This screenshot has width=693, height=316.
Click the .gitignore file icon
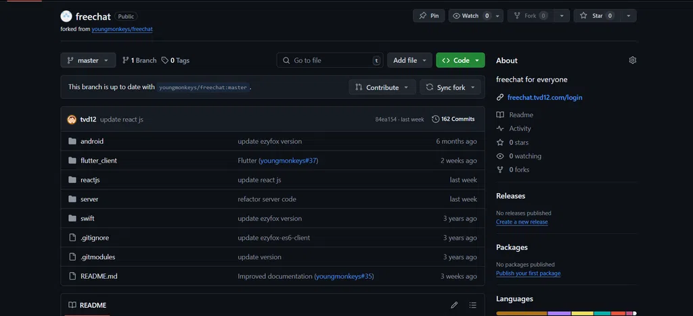click(x=72, y=238)
